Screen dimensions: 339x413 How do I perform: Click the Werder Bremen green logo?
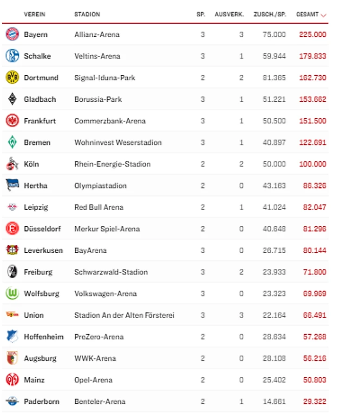point(12,142)
